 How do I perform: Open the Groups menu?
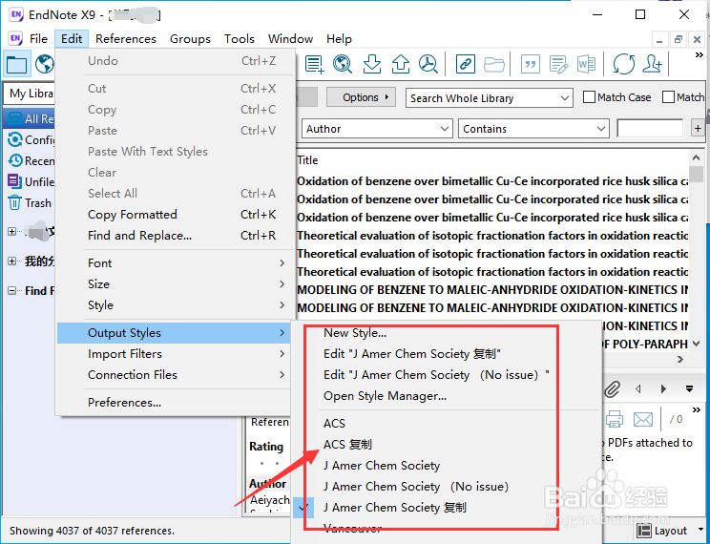[190, 39]
